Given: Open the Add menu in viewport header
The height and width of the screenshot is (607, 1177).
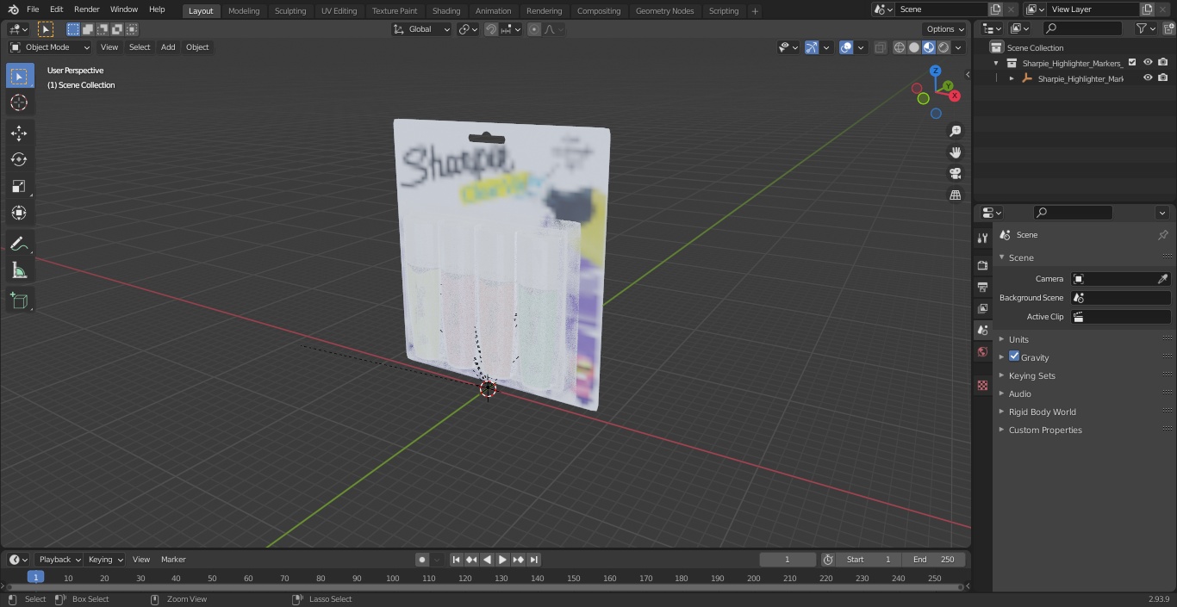Looking at the screenshot, I should tap(168, 47).
